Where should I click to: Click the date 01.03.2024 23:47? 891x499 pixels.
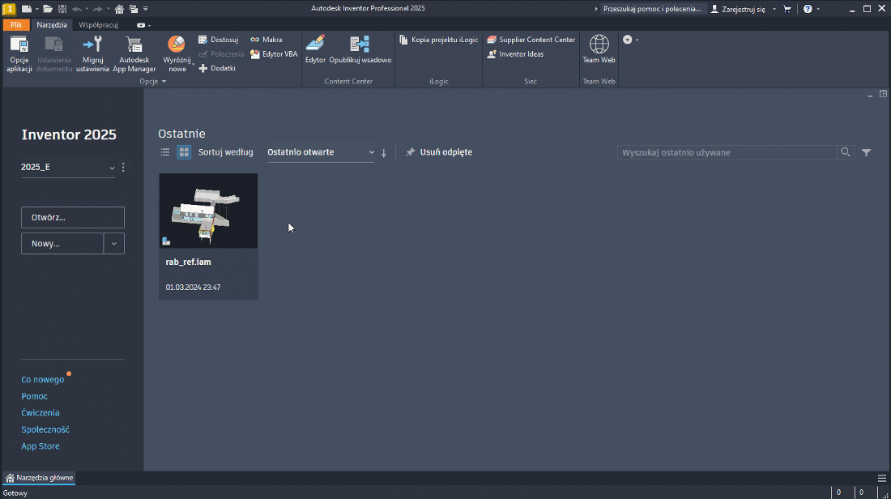point(194,288)
